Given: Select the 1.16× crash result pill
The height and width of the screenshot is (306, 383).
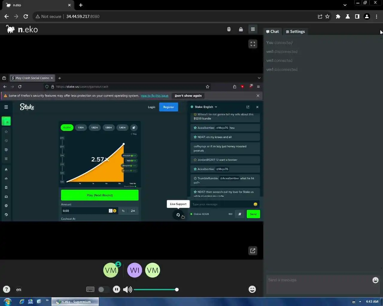Looking at the screenshot, I should (81, 128).
